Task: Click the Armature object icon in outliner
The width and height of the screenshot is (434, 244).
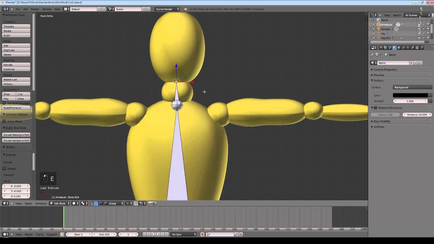Action: point(378,24)
